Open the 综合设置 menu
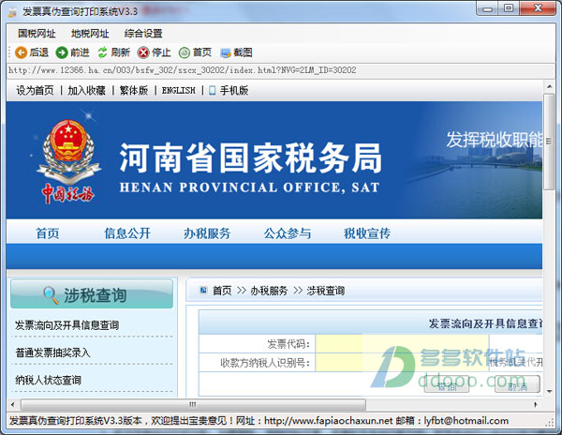Viewport: 562px width, 435px height. click(x=143, y=34)
